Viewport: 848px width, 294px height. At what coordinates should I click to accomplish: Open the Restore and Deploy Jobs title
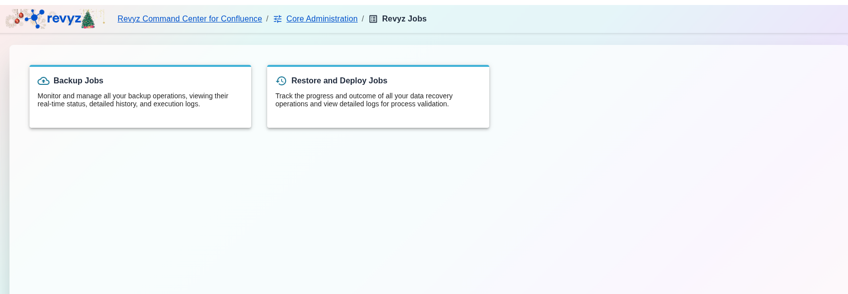tap(339, 81)
